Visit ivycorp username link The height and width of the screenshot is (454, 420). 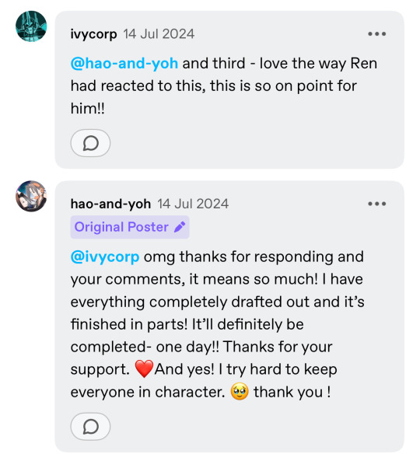(93, 34)
